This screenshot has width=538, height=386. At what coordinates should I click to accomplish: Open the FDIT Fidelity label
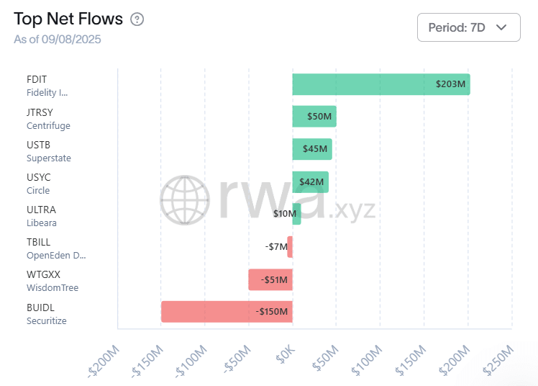[47, 85]
